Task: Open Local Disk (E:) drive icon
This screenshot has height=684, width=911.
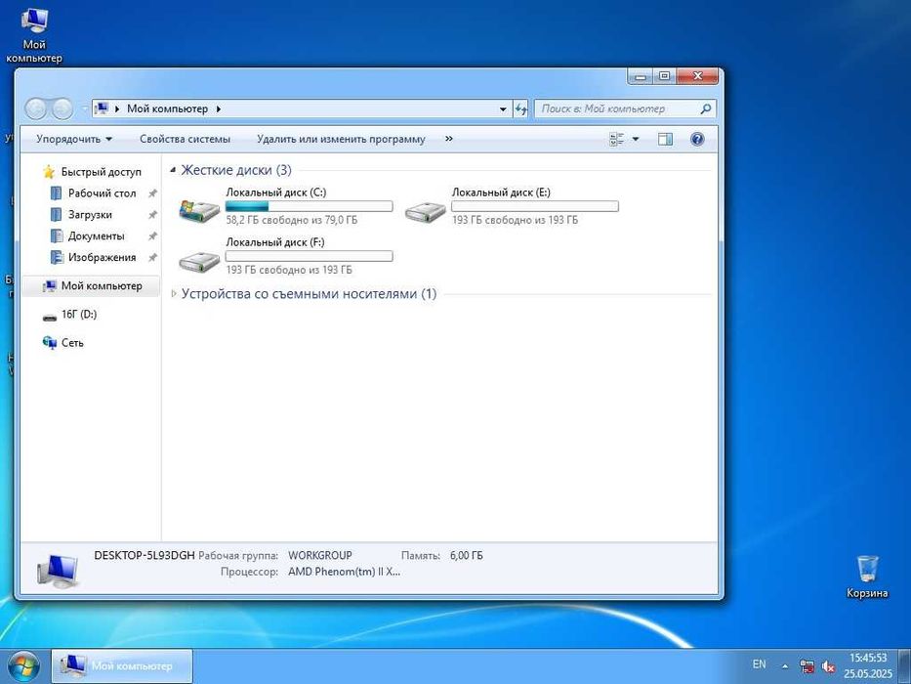Action: [x=426, y=211]
